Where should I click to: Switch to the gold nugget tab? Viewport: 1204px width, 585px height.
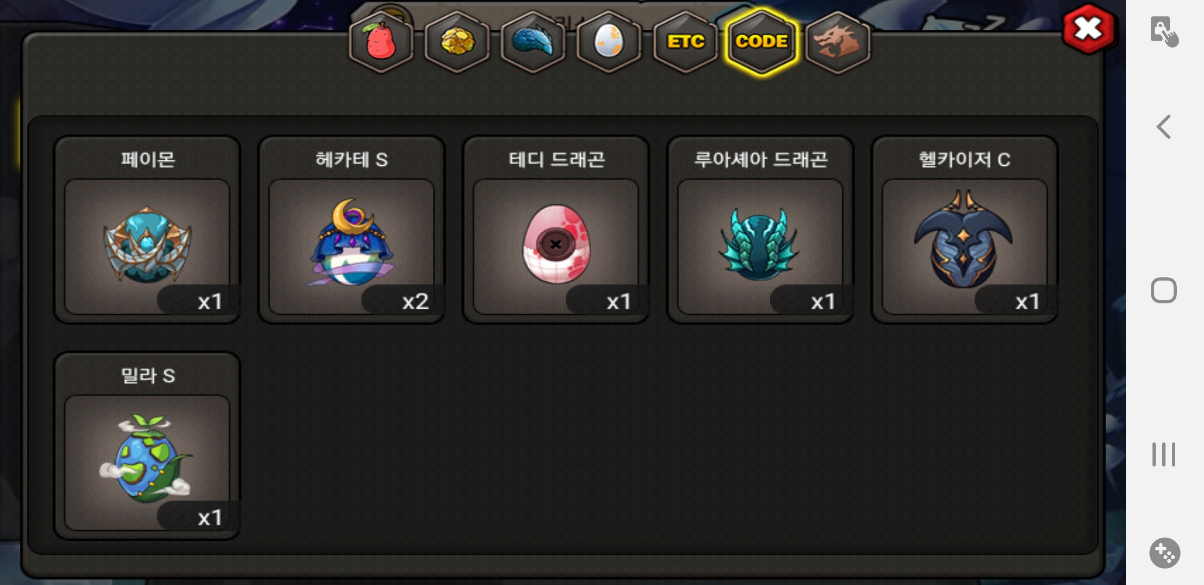[x=457, y=42]
